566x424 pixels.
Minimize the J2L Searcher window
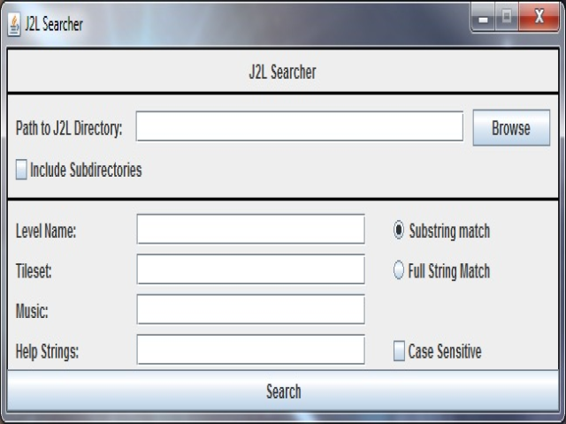pos(483,18)
